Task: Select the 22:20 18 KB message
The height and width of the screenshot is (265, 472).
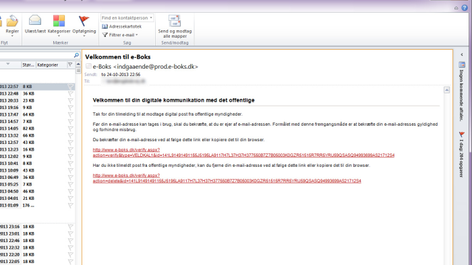Action: click(37, 255)
